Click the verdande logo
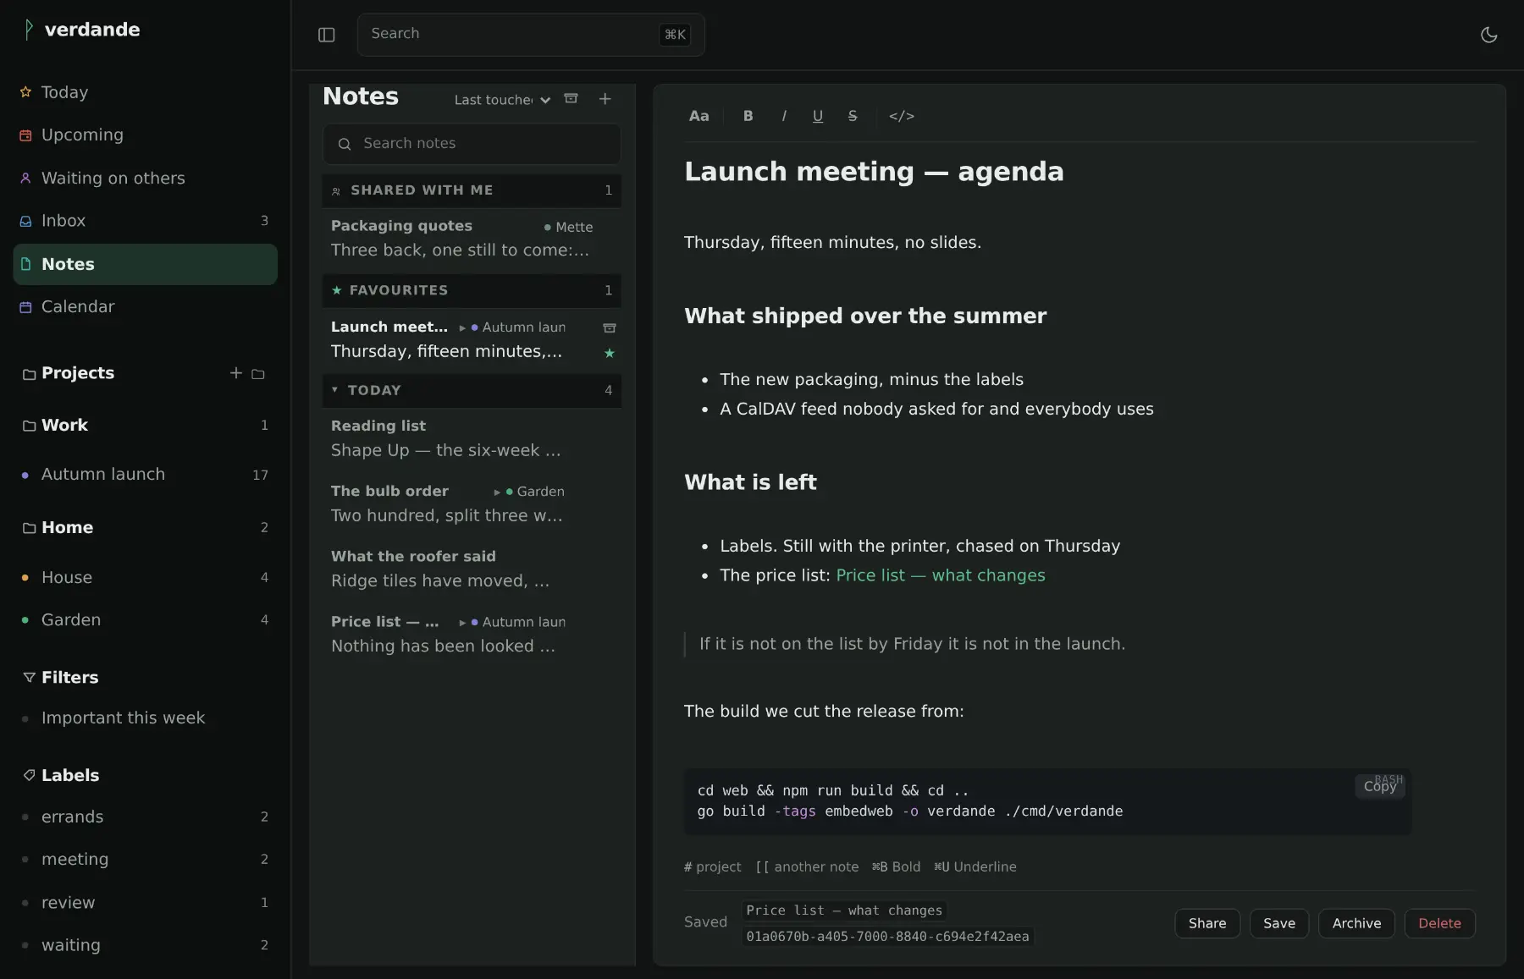1524x979 pixels. coord(81,30)
